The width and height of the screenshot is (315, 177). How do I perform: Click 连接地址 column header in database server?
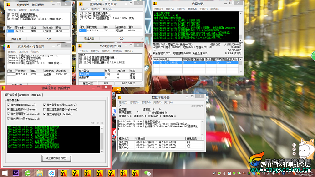click(x=160, y=139)
